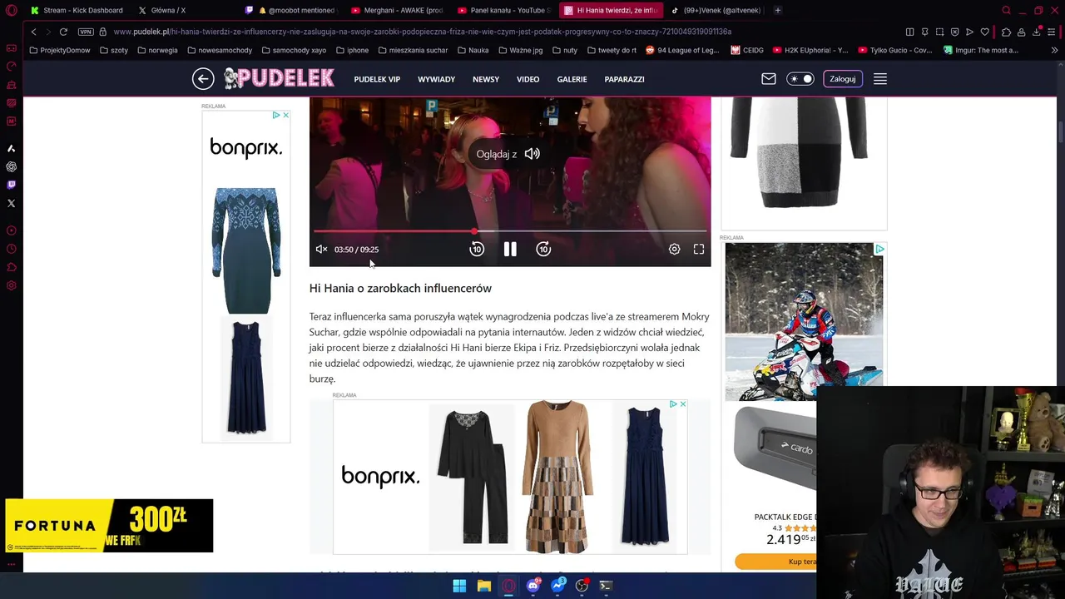This screenshot has width=1065, height=599.
Task: Open the GALERIE menu item
Action: [572, 79]
